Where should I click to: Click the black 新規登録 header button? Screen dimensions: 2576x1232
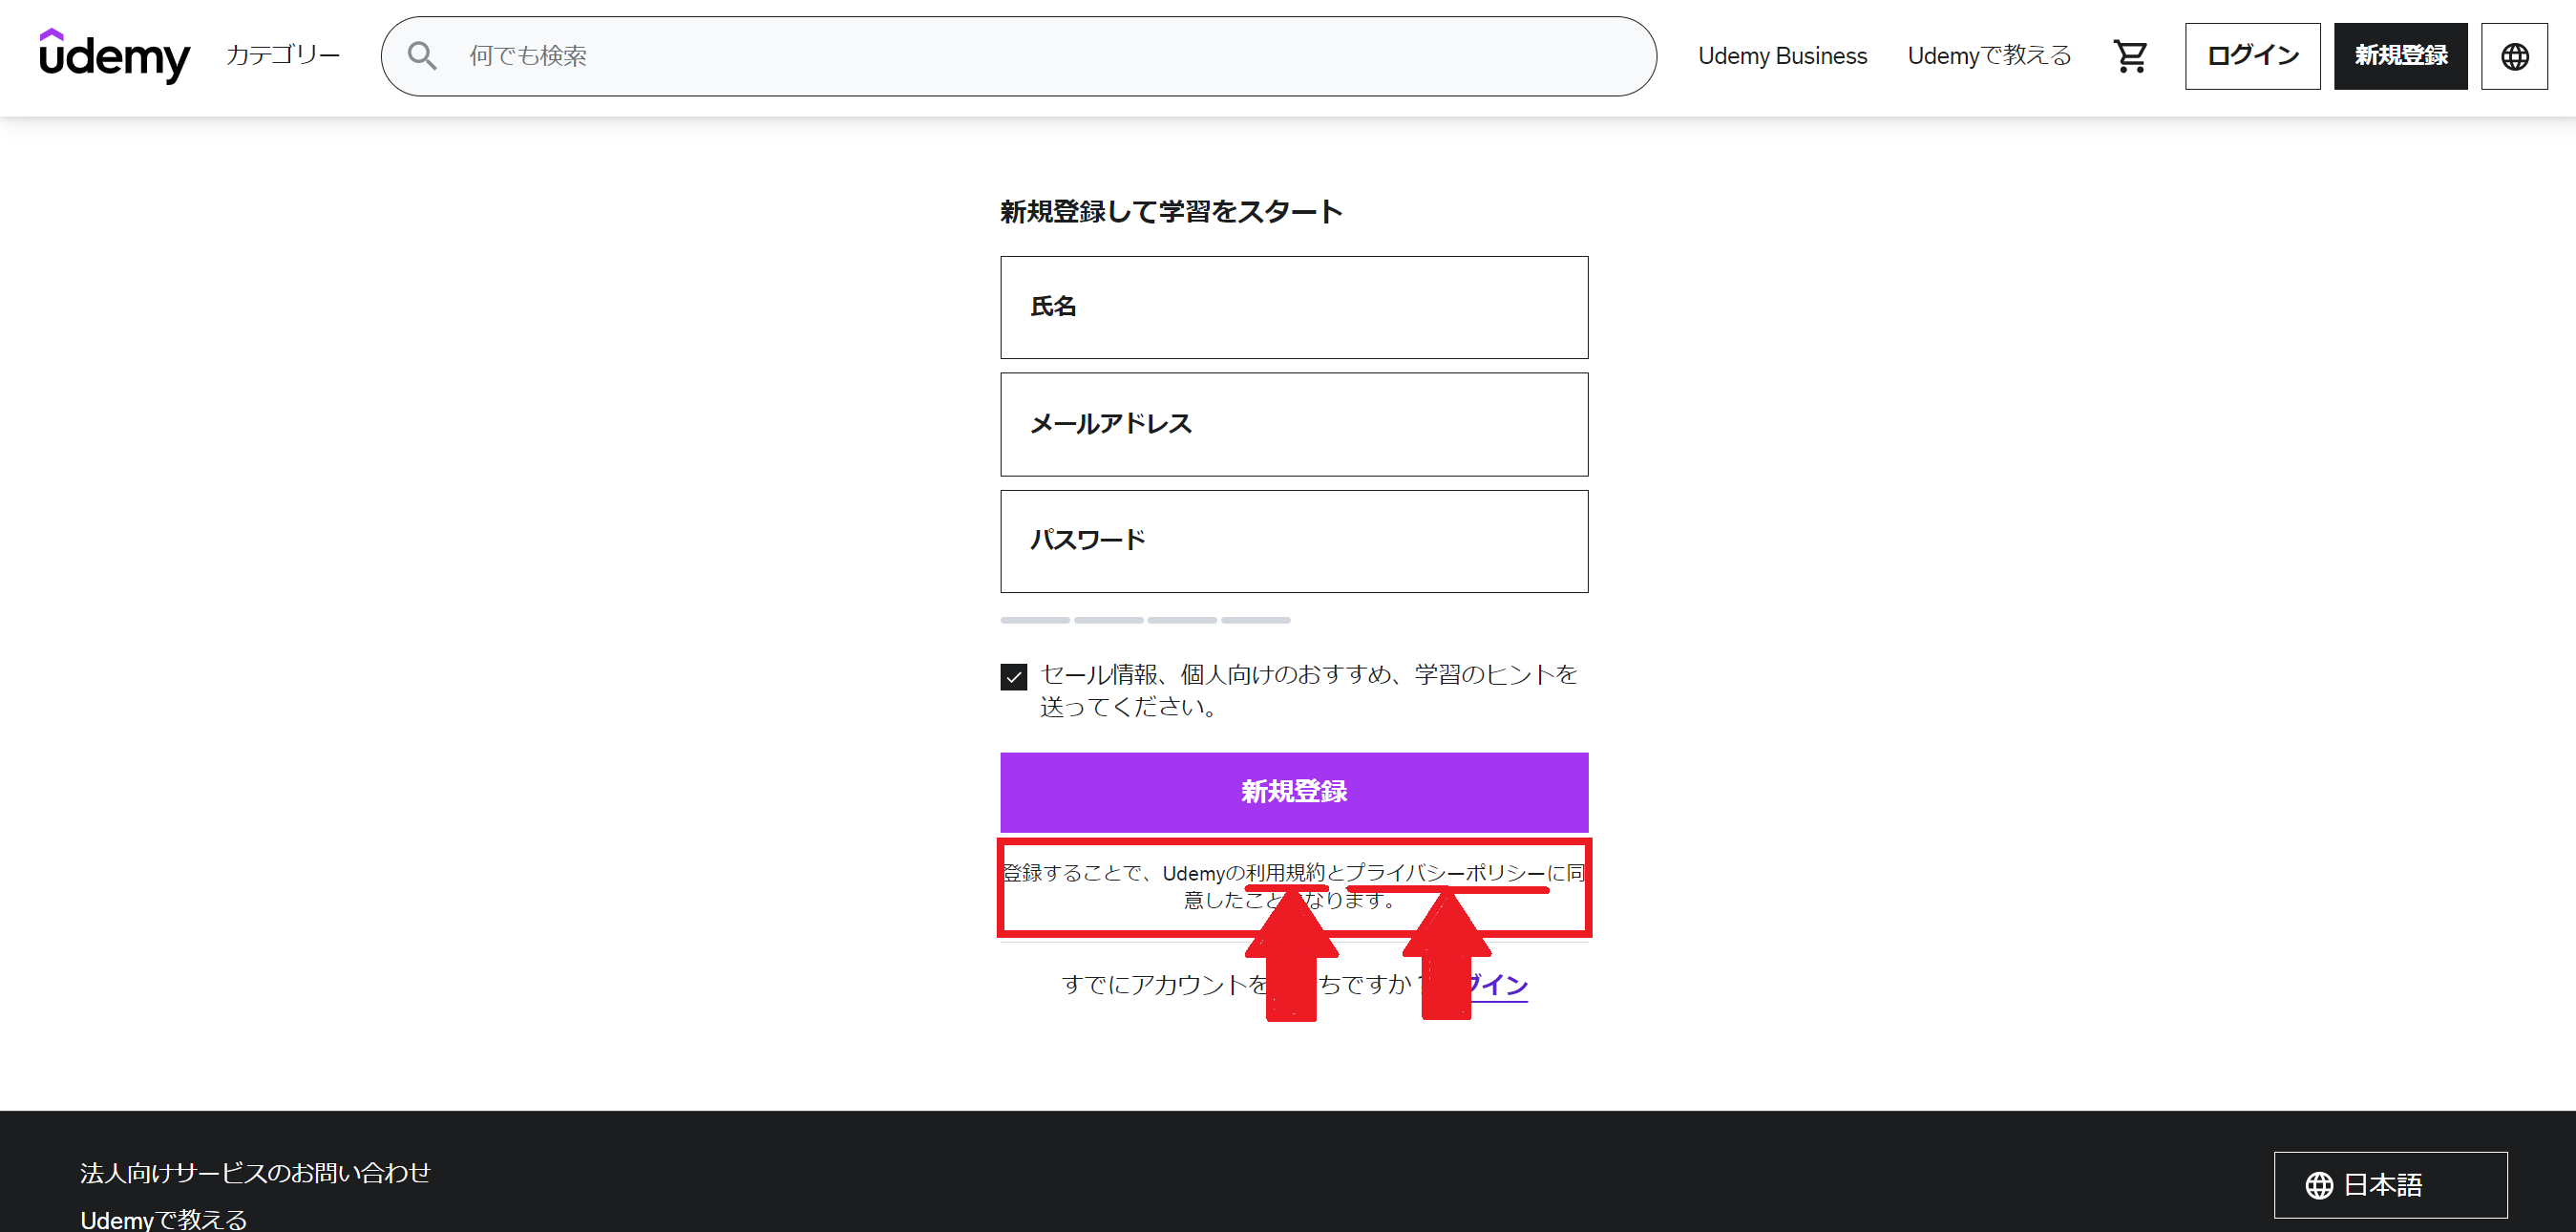tap(2400, 56)
